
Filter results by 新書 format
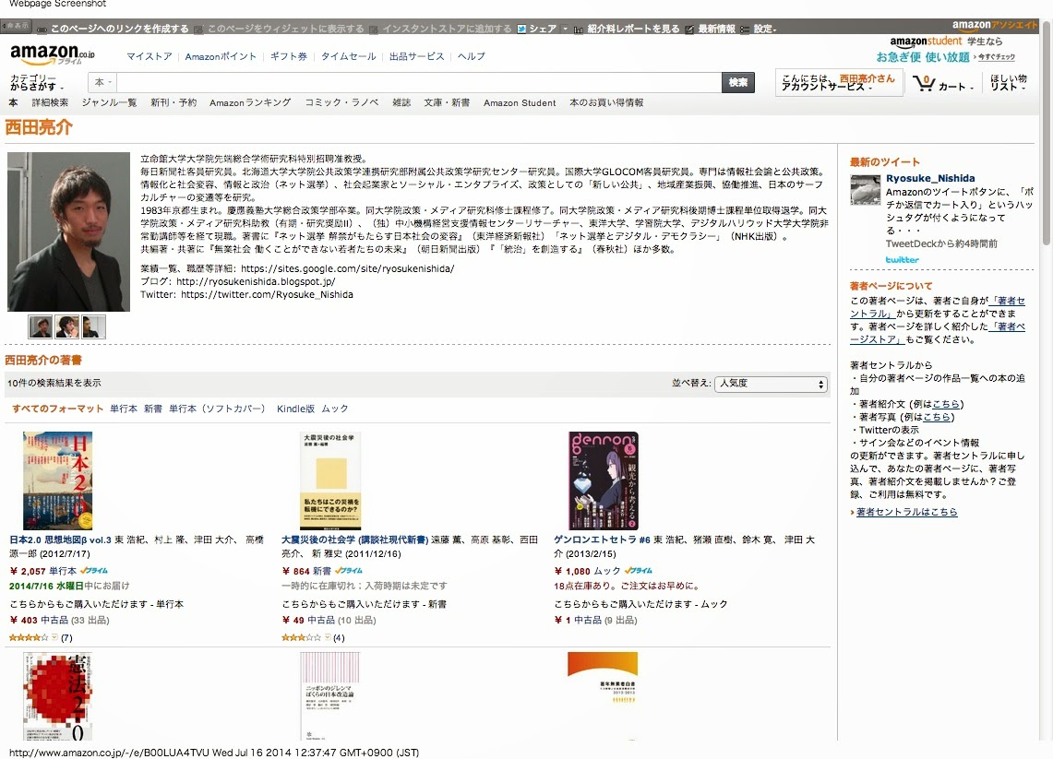click(x=153, y=409)
